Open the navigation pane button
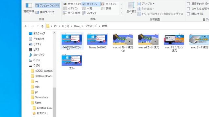Screen dimensions: 209x117 pyautogui.click(x=29, y=8)
